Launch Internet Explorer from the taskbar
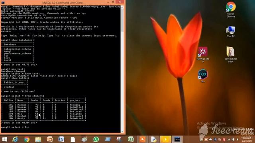255x143 pixels. tap(15, 139)
